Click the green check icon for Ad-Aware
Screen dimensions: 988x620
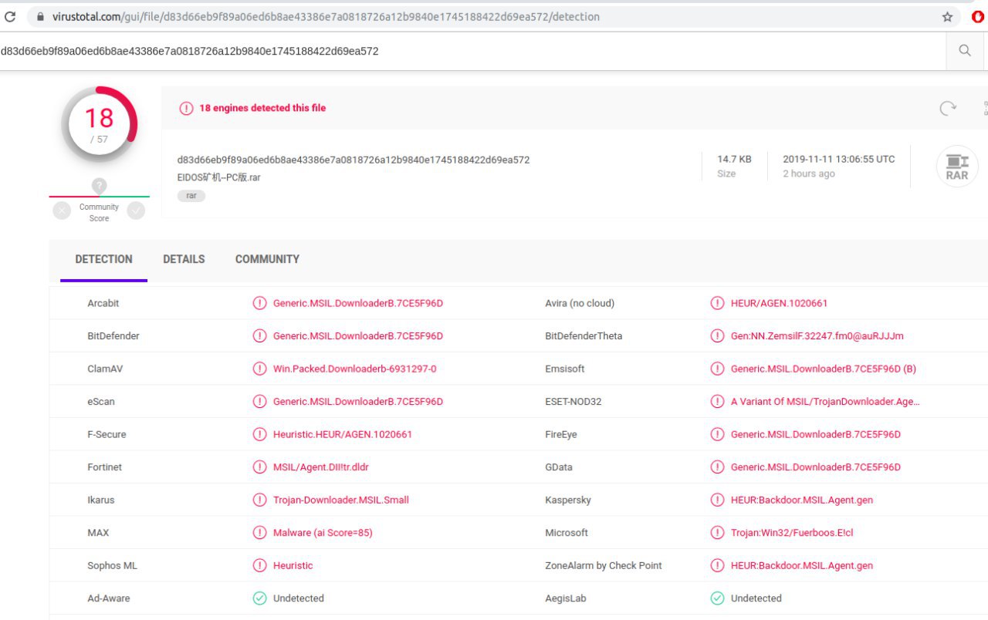260,598
